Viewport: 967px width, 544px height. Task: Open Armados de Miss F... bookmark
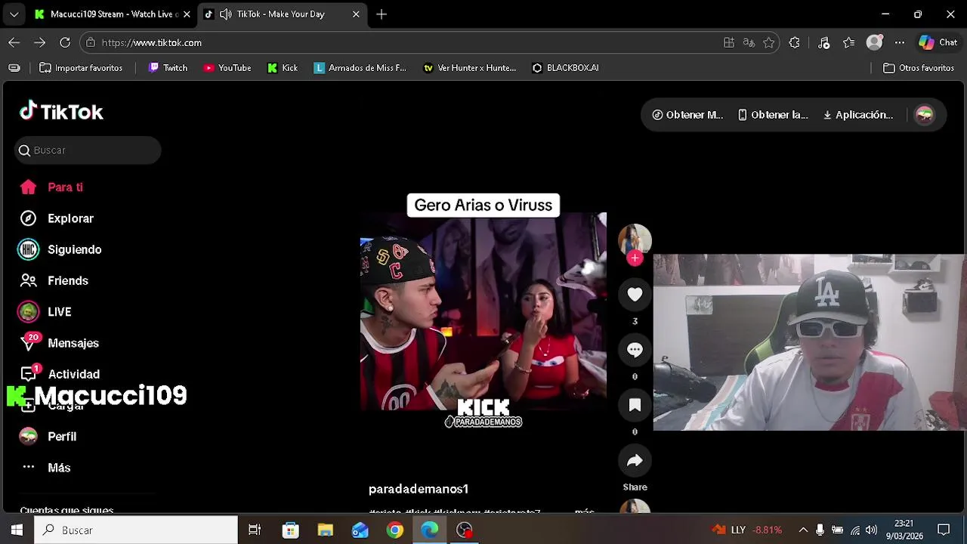click(360, 68)
